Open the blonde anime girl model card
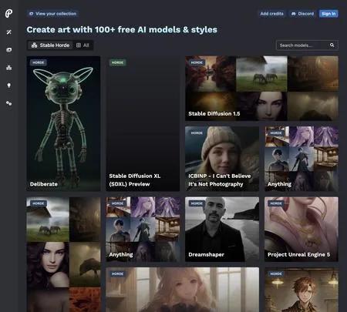347x312 pixels. [x=183, y=290]
